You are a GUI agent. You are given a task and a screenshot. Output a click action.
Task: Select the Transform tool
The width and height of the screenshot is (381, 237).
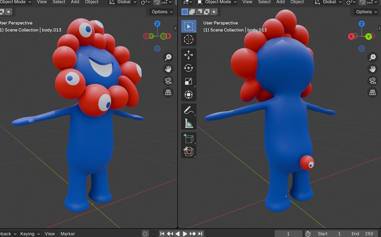pyautogui.click(x=189, y=94)
